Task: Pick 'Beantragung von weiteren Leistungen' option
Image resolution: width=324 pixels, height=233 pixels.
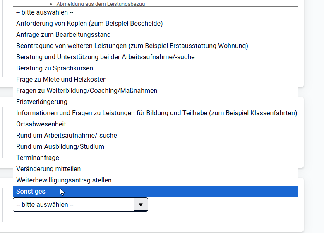Action: pos(132,46)
